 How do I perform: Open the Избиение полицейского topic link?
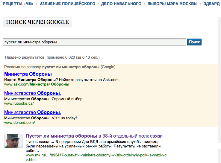coord(67,4)
